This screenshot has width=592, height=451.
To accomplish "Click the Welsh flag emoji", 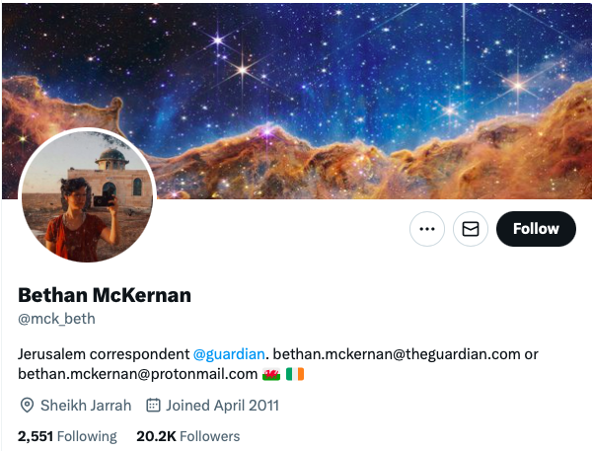I will click(271, 374).
